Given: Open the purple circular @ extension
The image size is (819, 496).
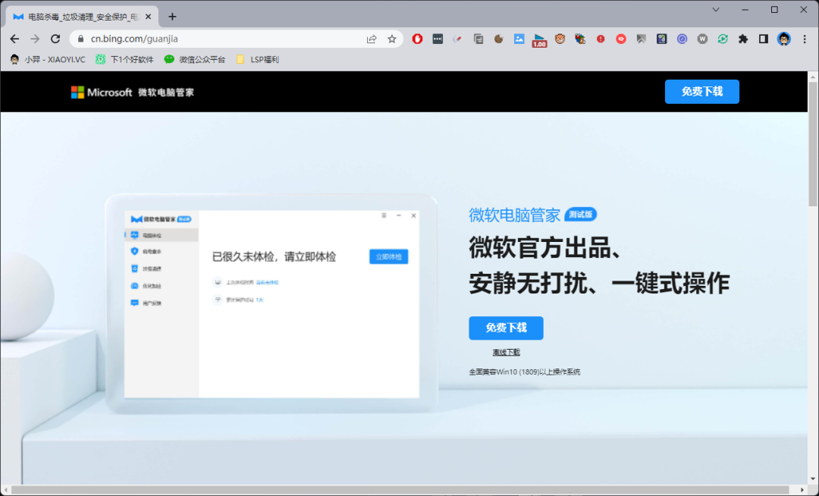Looking at the screenshot, I should click(x=682, y=39).
